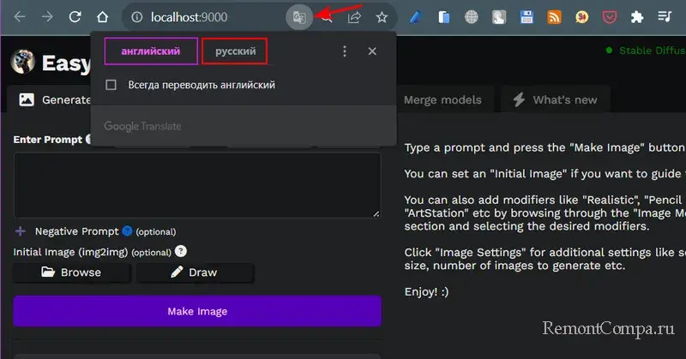Click the Google Translate icon in address bar
686x359 pixels.
[298, 16]
